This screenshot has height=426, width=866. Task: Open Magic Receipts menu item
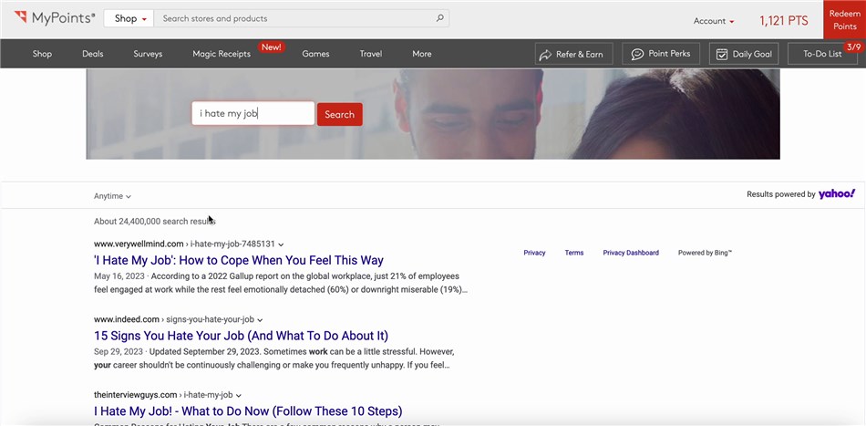pyautogui.click(x=222, y=54)
